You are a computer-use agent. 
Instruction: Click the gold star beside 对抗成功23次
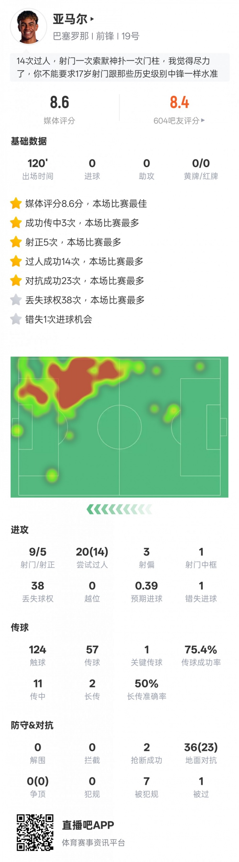[16, 280]
